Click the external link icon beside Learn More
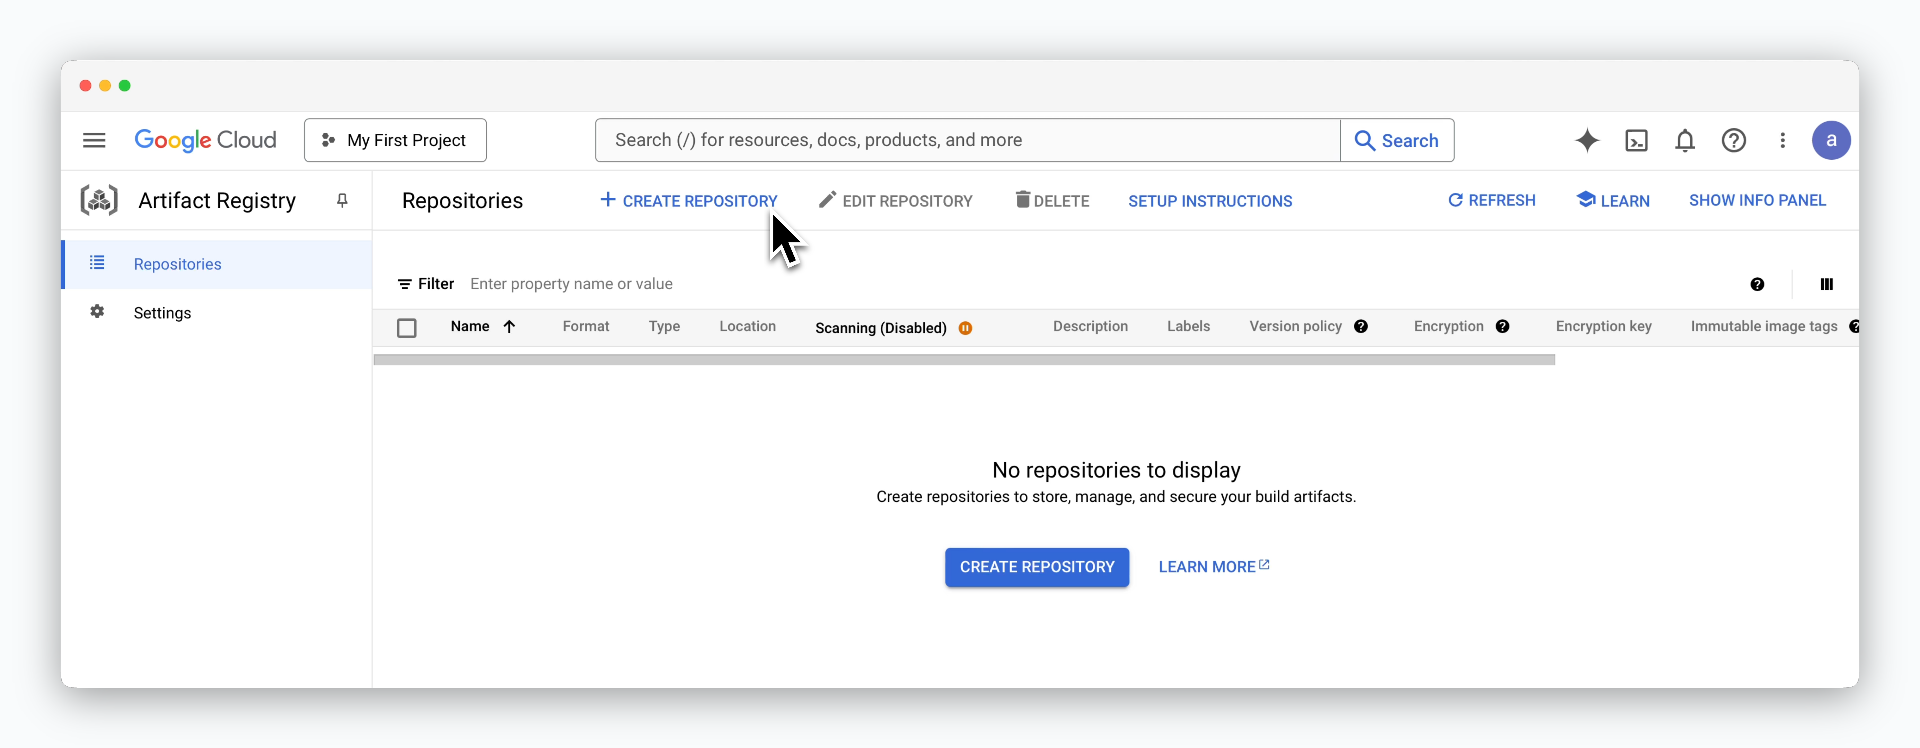 click(1264, 565)
